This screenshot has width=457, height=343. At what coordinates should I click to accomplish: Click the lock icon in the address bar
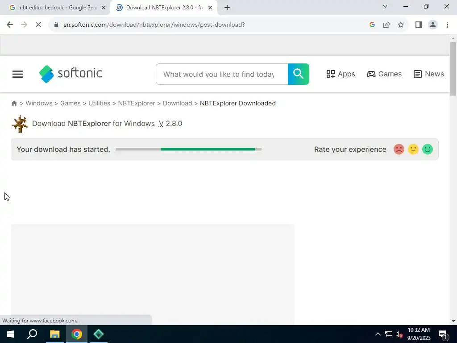click(56, 25)
